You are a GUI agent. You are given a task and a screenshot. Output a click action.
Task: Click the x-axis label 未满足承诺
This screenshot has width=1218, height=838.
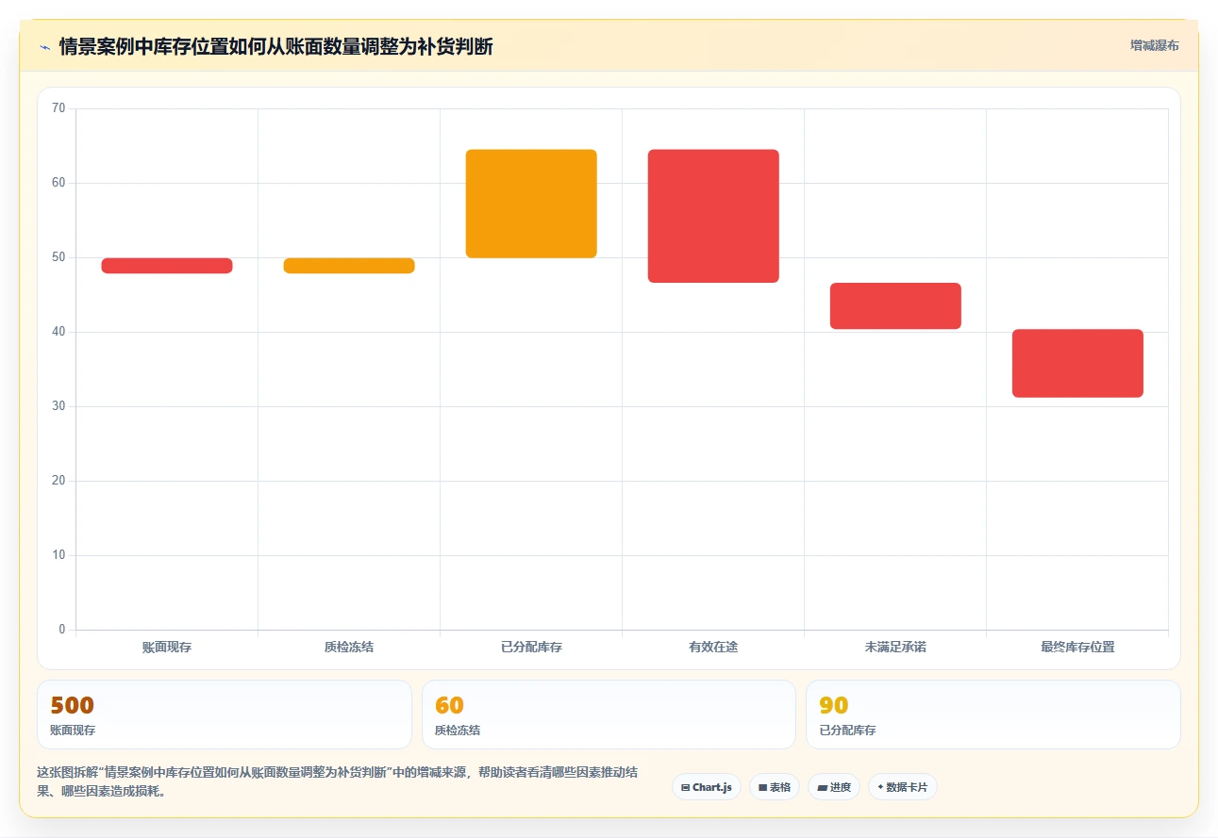(x=895, y=648)
